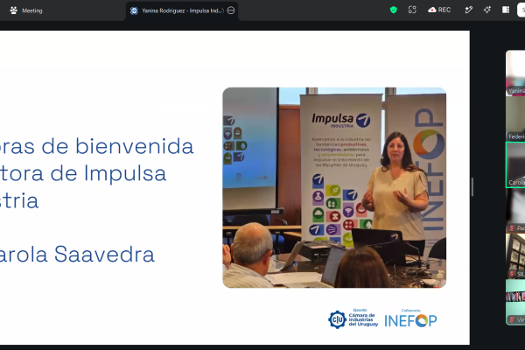This screenshot has width=525, height=350.
Task: Click the screen capture icon in the top bar
Action: 412,10
